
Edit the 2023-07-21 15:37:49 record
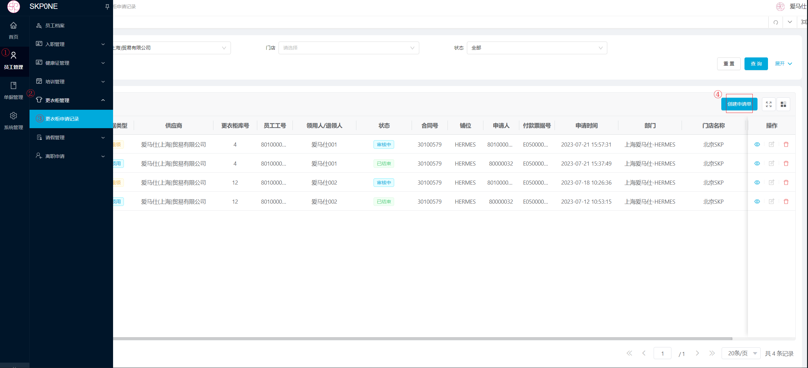coord(771,163)
